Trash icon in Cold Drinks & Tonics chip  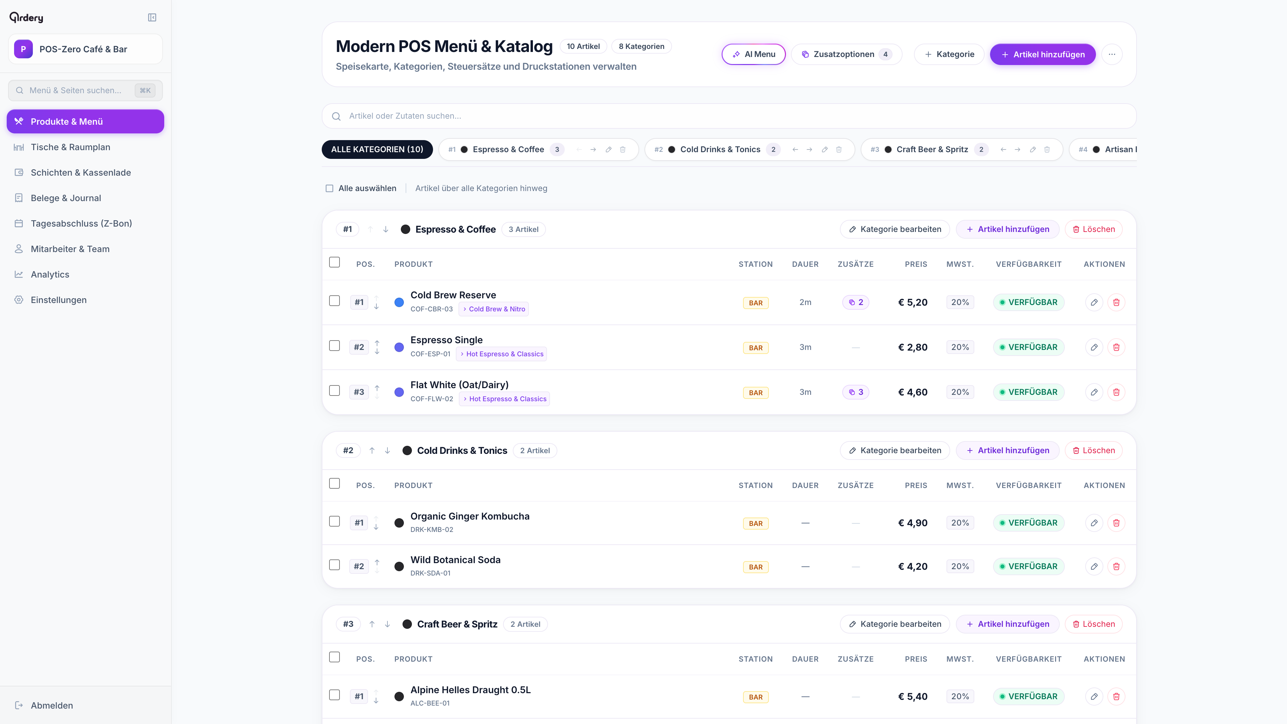(x=839, y=149)
